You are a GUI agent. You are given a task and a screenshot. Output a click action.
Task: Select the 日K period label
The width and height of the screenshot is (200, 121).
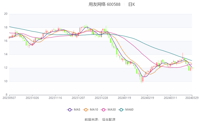tap(132, 4)
